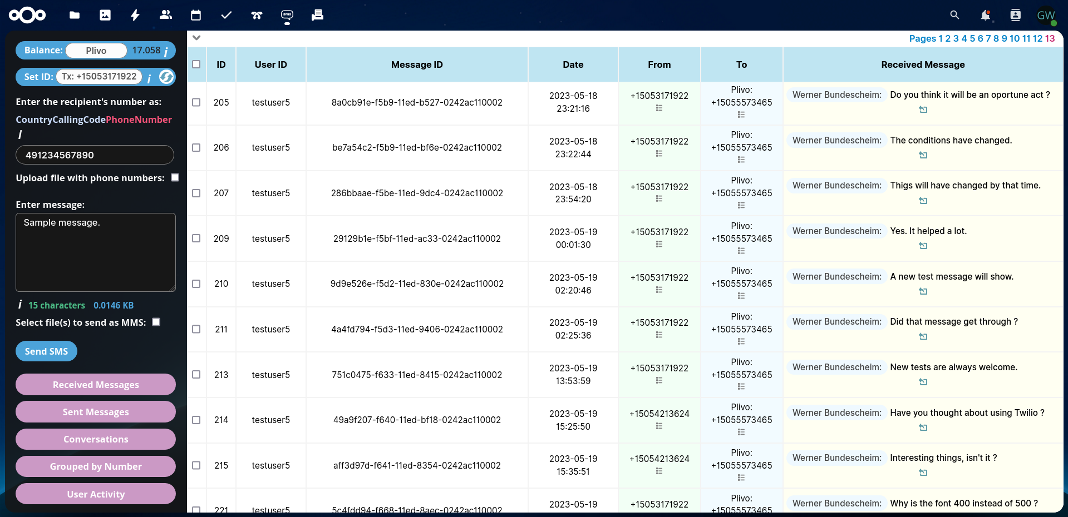1068x517 pixels.
Task: Toggle the select-all checkbox in table header
Action: [x=196, y=64]
